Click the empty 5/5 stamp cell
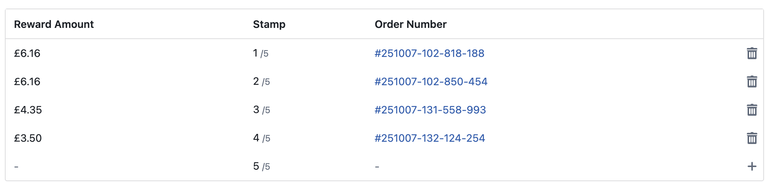770x189 pixels. point(261,166)
